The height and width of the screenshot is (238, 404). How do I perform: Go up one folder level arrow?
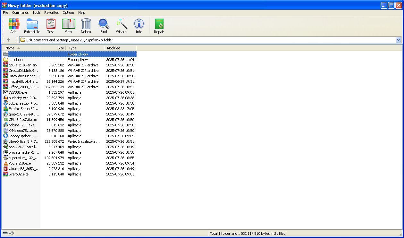[9, 40]
